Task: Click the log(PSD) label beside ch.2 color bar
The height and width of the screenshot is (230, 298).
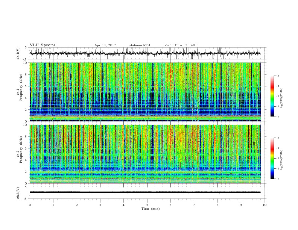Action: (282, 160)
